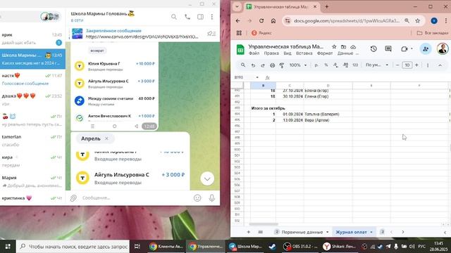
Task: Open the Windows Start menu
Action: 8,247
